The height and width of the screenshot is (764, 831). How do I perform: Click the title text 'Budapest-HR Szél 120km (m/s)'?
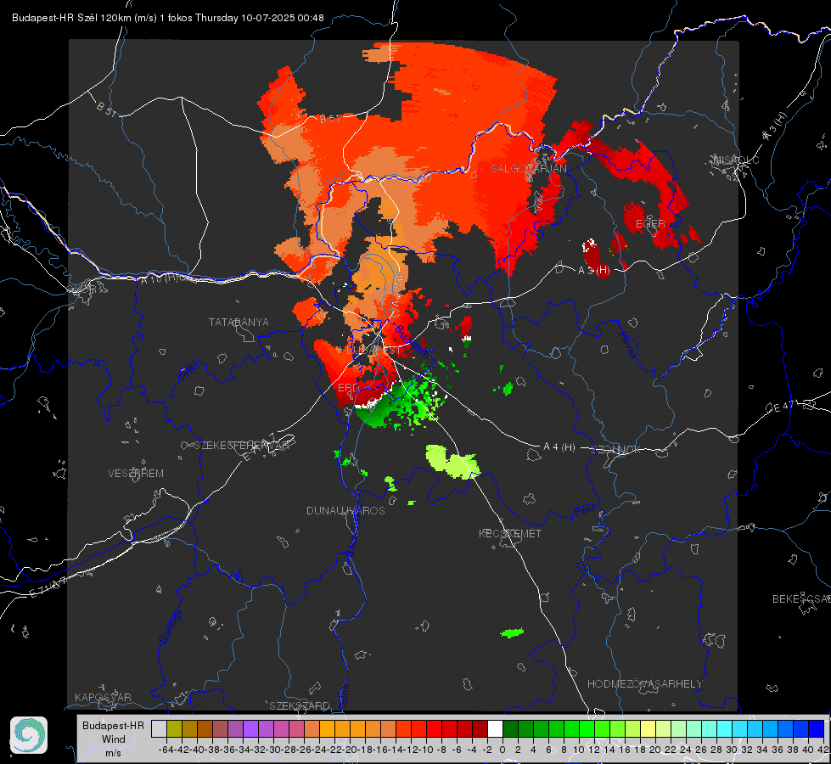click(84, 18)
